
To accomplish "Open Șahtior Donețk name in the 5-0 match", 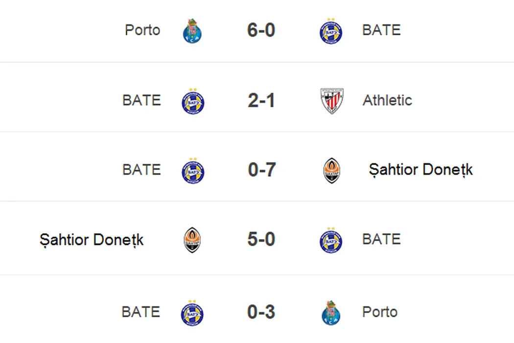I will click(x=92, y=240).
